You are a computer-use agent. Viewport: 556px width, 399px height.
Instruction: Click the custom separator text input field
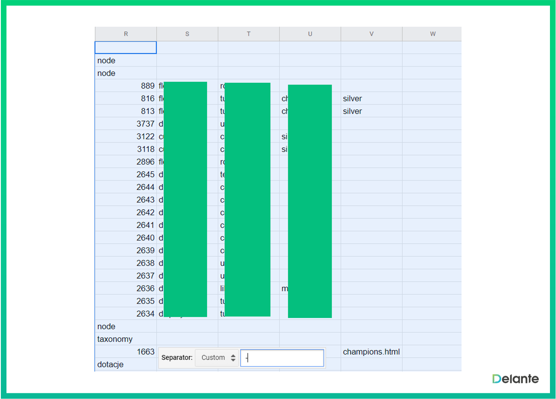(282, 358)
